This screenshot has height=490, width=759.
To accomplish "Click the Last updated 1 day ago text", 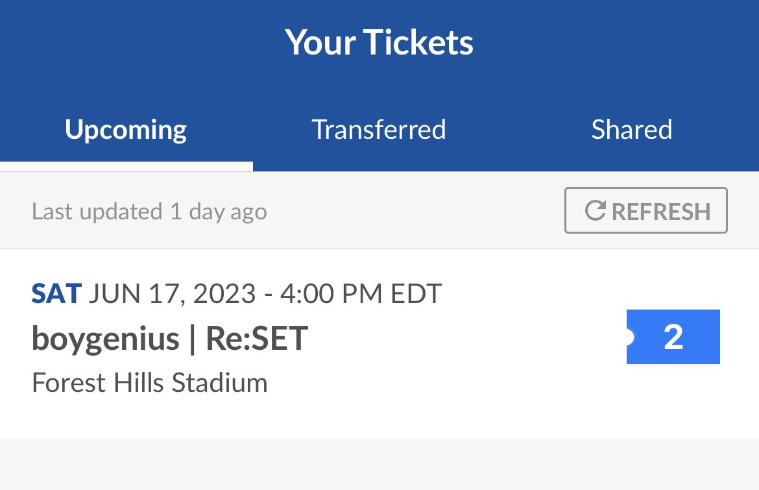I will click(149, 212).
